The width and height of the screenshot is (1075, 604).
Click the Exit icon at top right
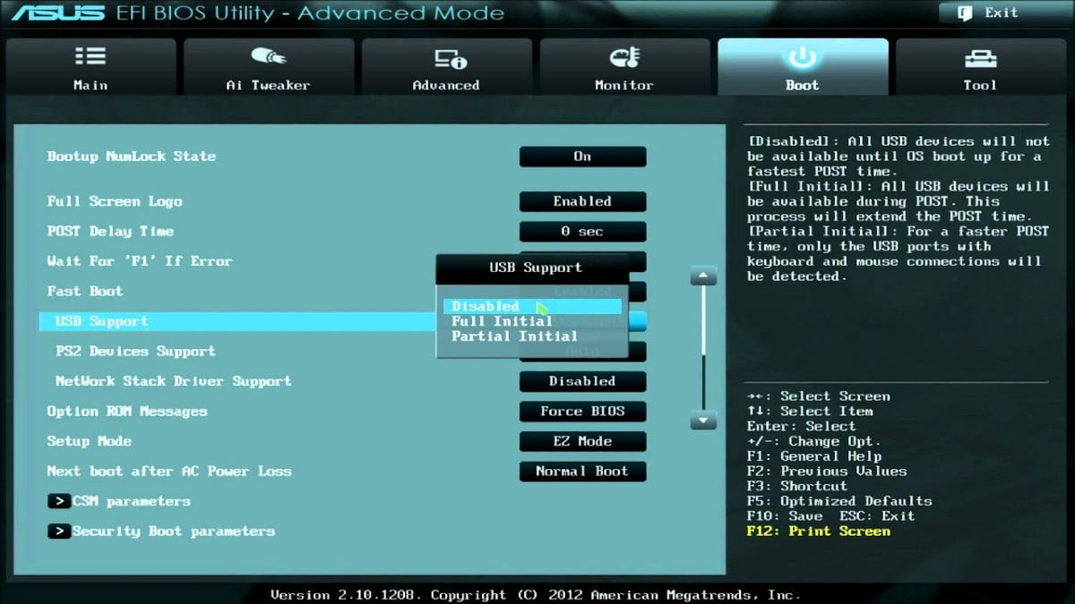point(965,13)
